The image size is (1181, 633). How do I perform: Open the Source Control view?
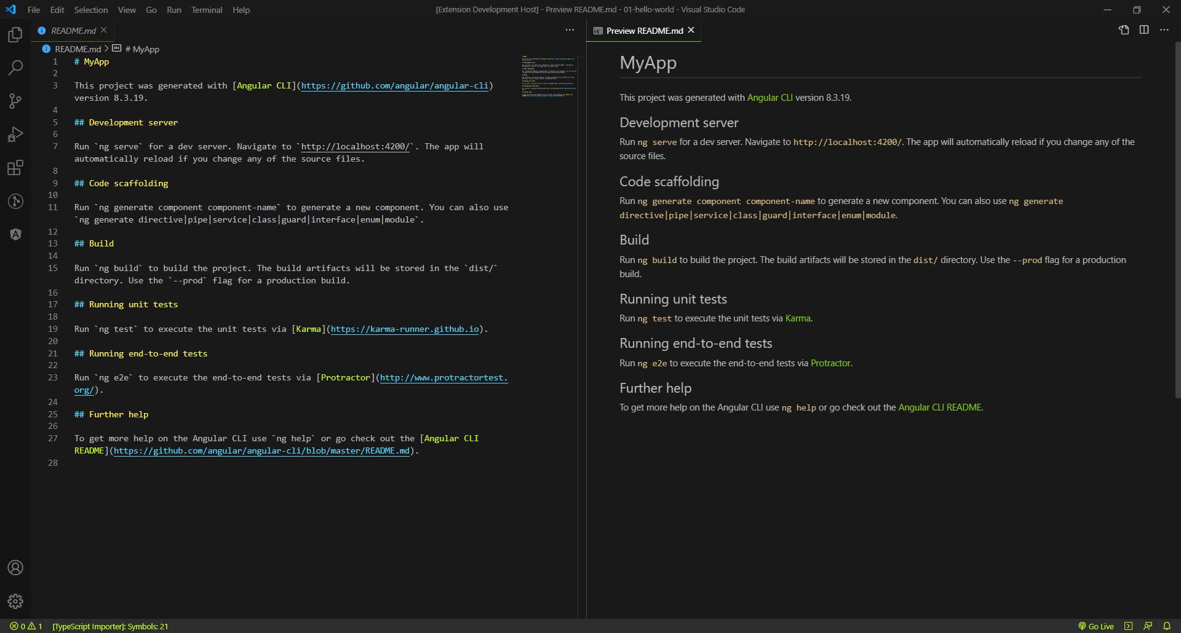(x=15, y=101)
